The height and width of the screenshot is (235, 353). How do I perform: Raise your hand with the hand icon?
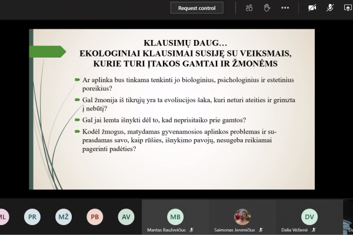point(267,8)
